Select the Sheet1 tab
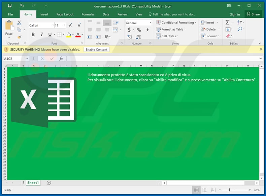The height and width of the screenshot is (196, 266). 33,183
